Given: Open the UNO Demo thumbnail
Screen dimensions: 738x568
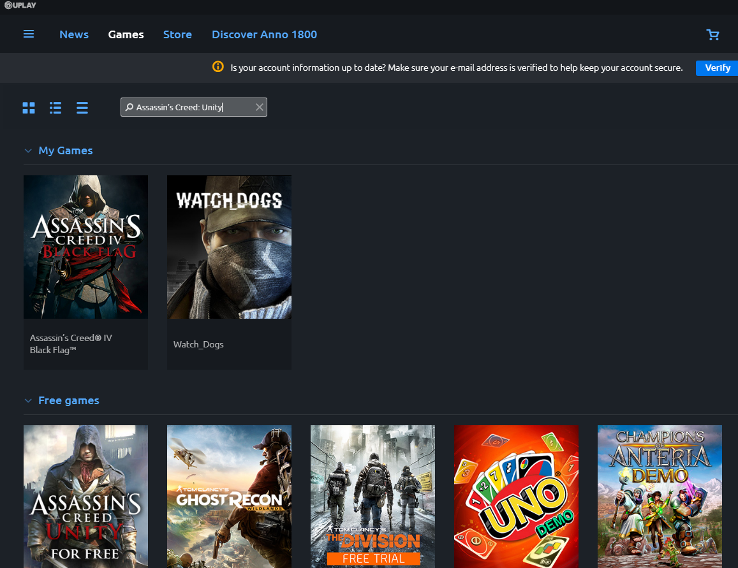Looking at the screenshot, I should pyautogui.click(x=516, y=496).
